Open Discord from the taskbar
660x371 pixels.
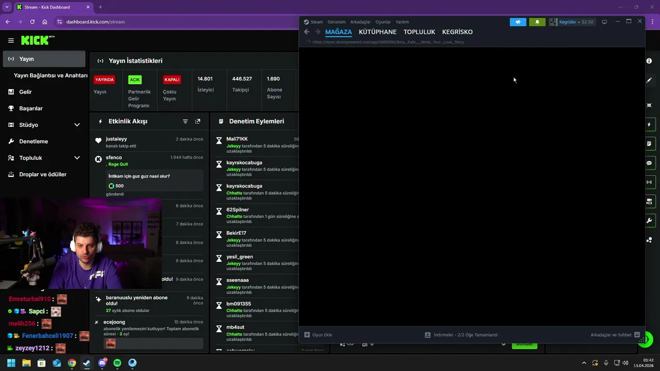coord(102,363)
